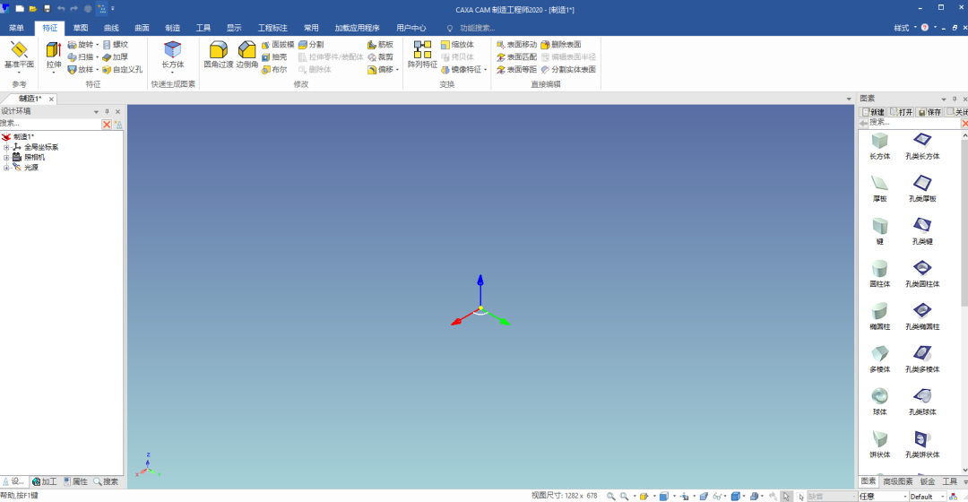Click the 新建 button in 图素 panel
Screen dimensions: 968x502
874,112
